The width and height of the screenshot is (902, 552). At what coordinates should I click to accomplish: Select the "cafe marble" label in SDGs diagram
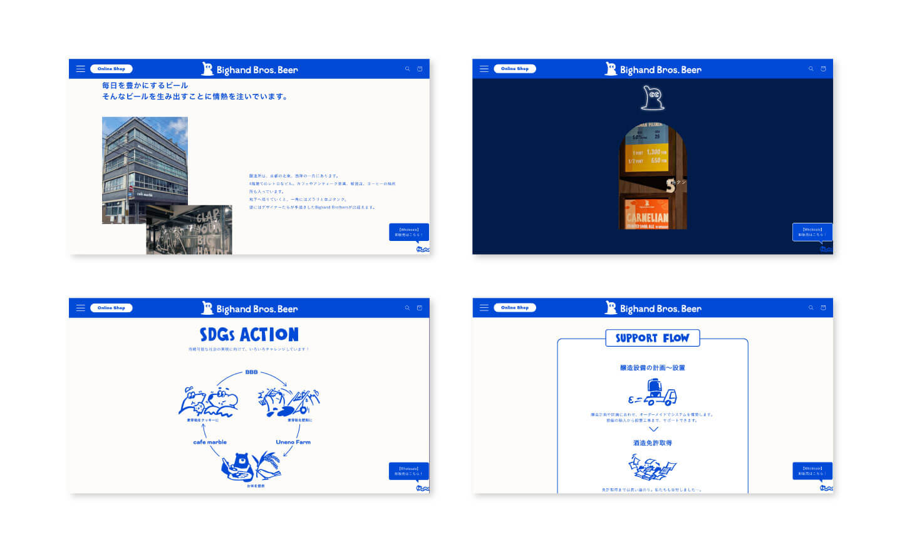210,442
